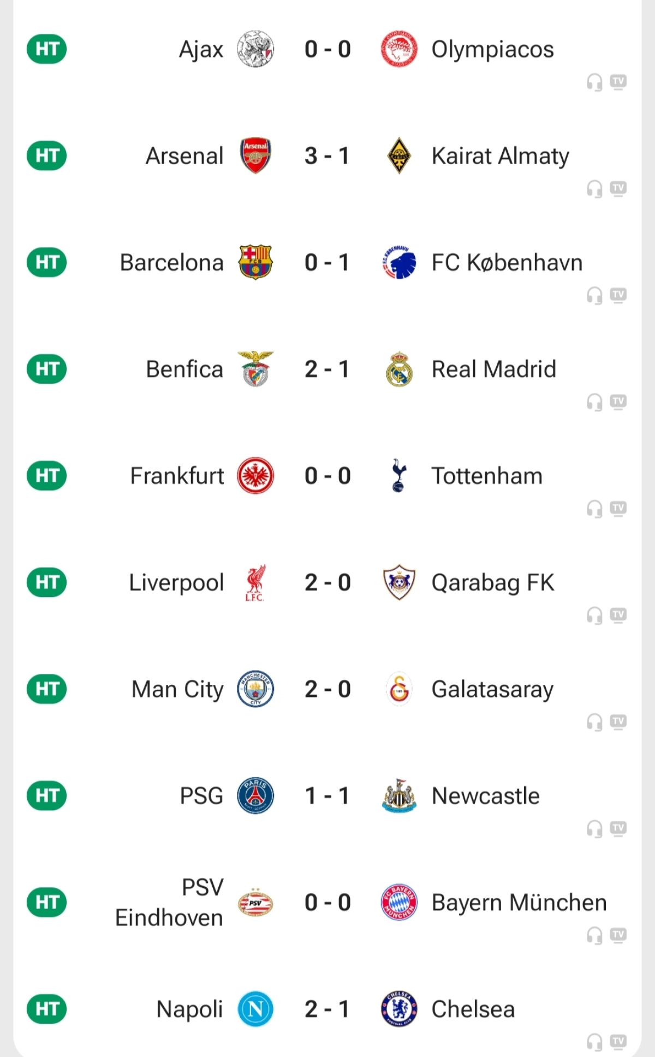Click the Galatasaray club crest
Viewport: 655px width, 1057px height.
coord(399,689)
